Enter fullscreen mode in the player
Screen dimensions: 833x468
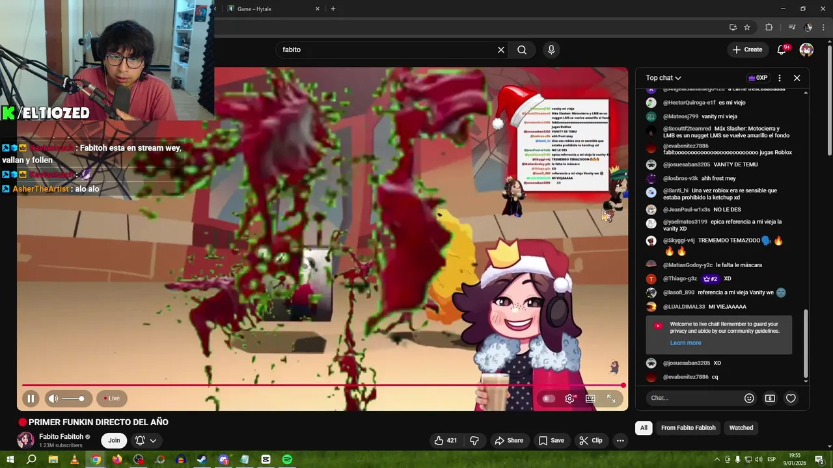pos(611,398)
